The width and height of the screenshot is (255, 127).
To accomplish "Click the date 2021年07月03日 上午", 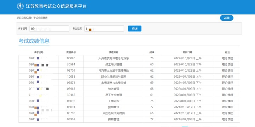I will click(187, 119).
